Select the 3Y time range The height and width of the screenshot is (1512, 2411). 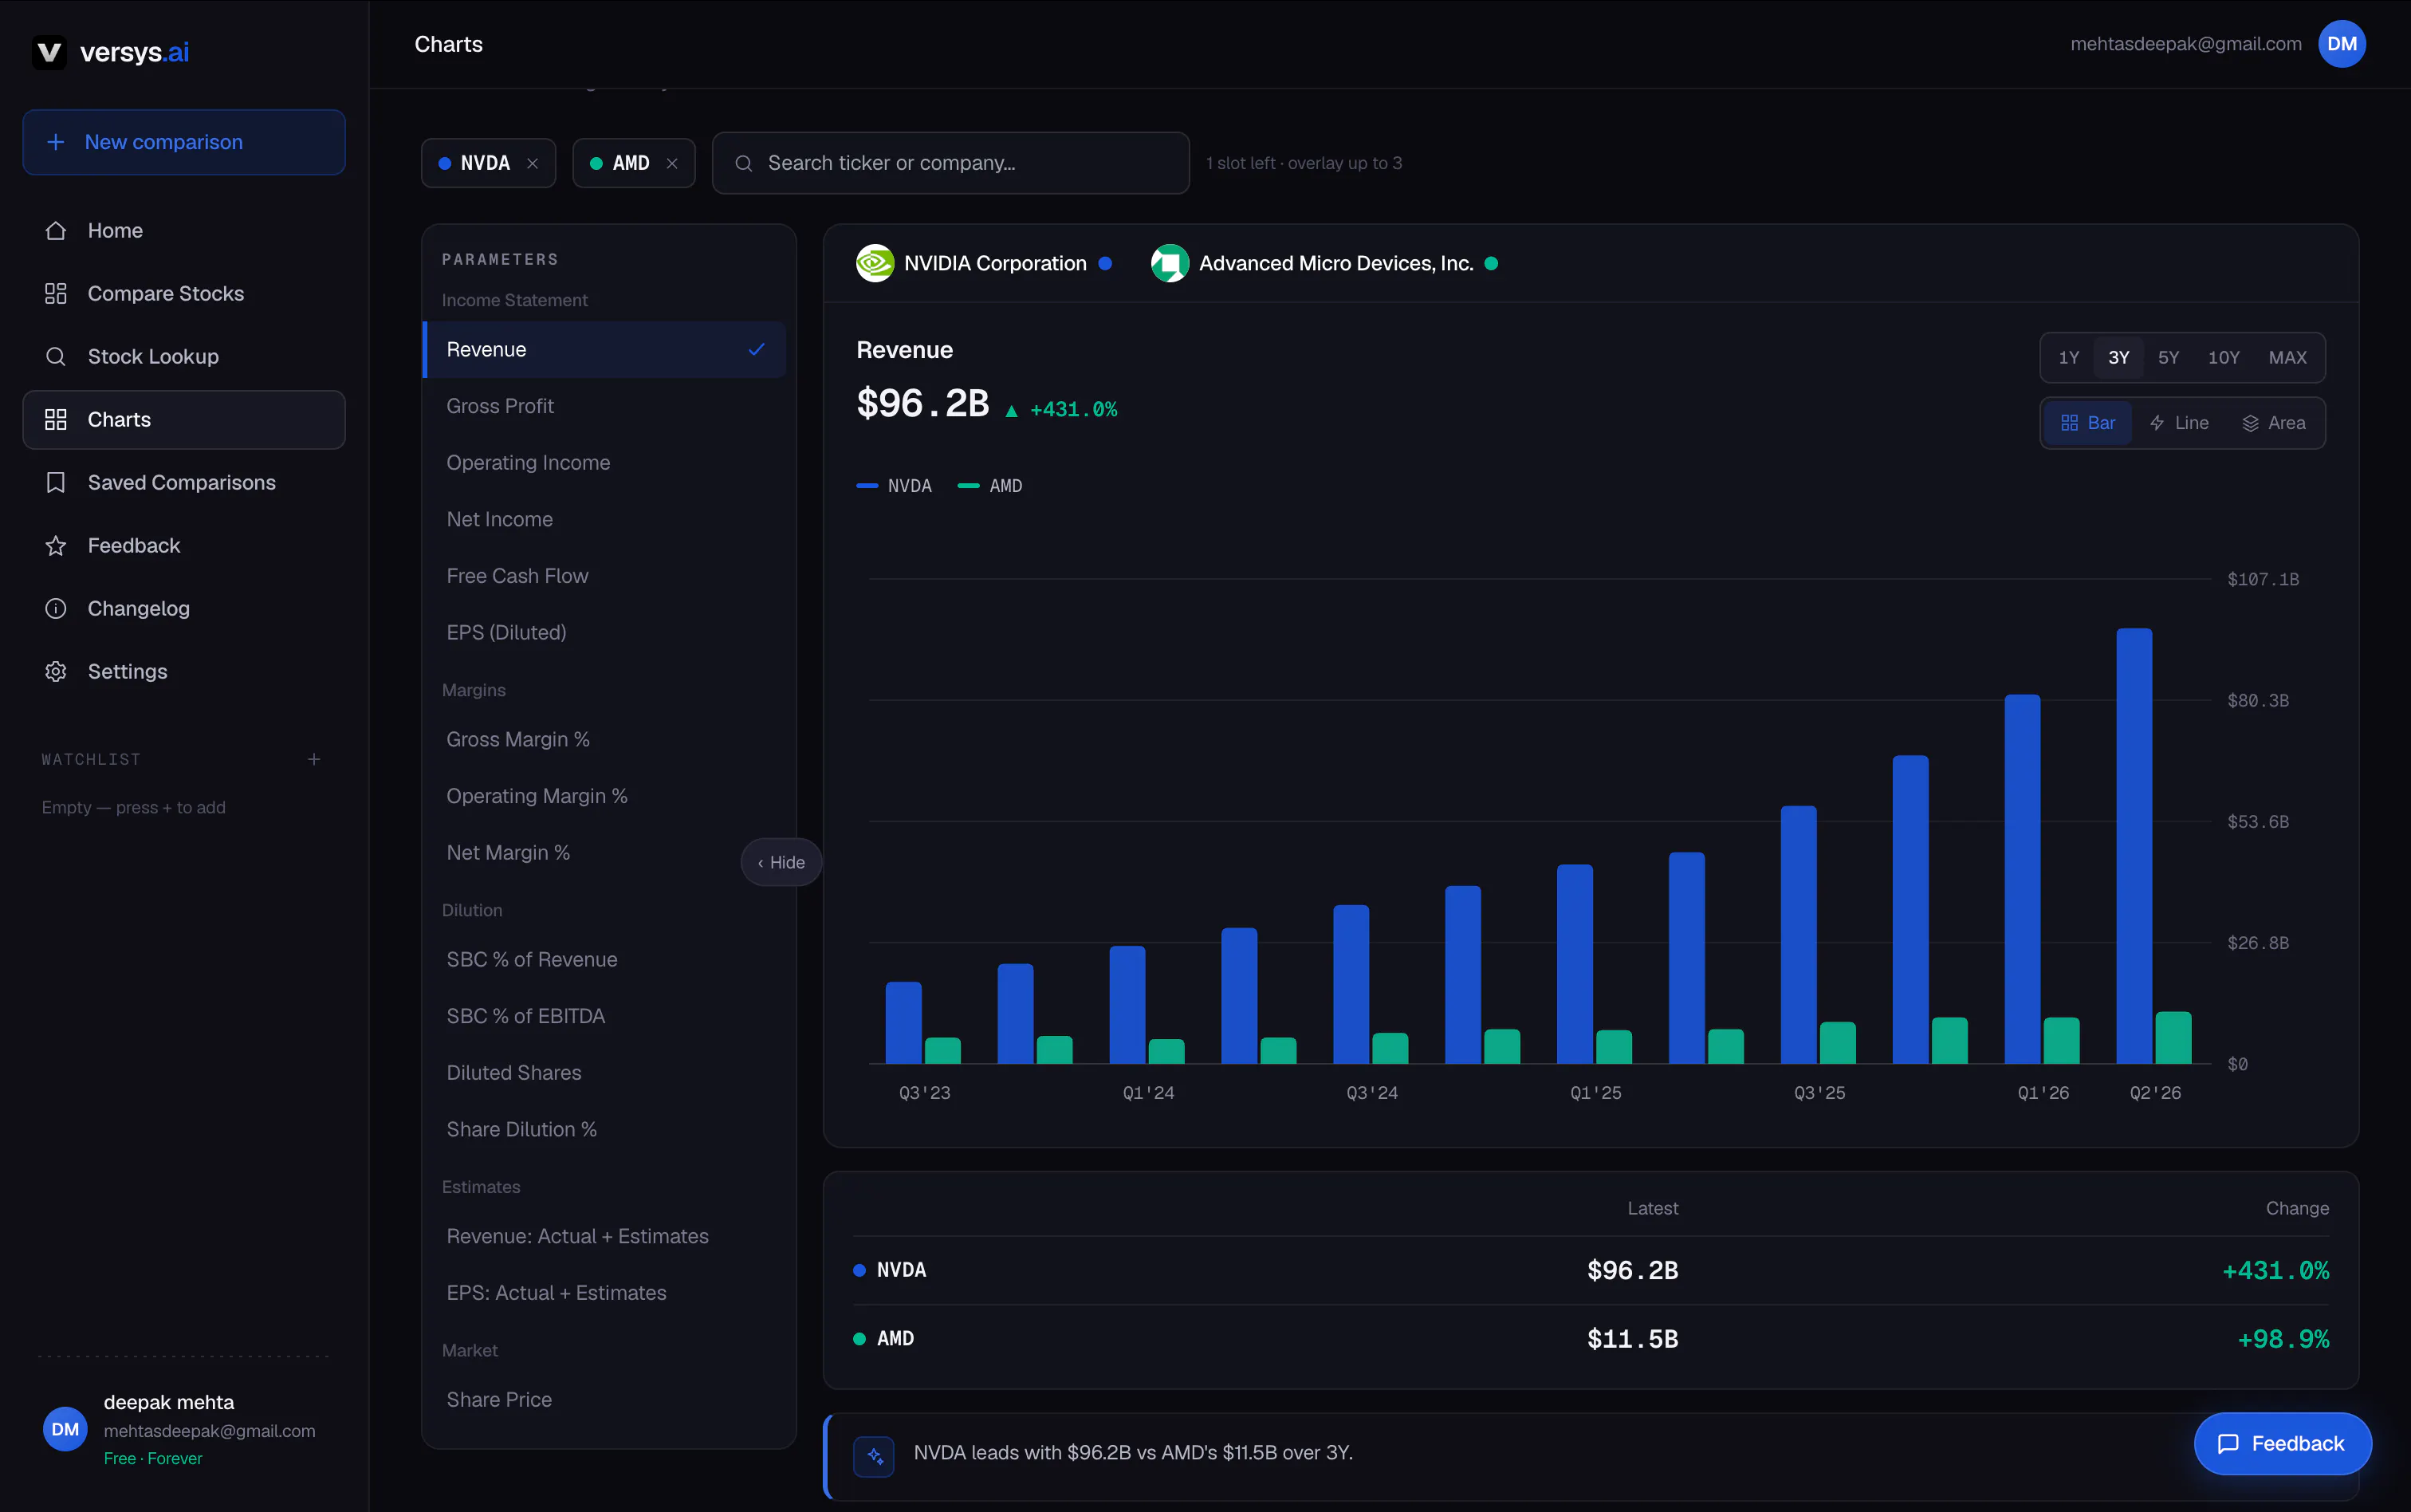[2118, 358]
